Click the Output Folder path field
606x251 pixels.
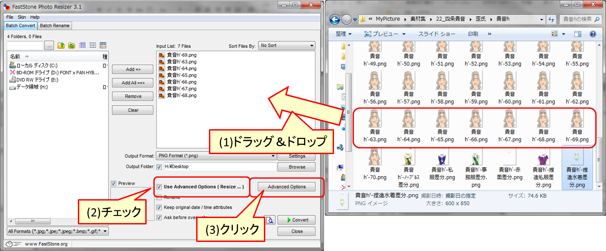(x=220, y=167)
